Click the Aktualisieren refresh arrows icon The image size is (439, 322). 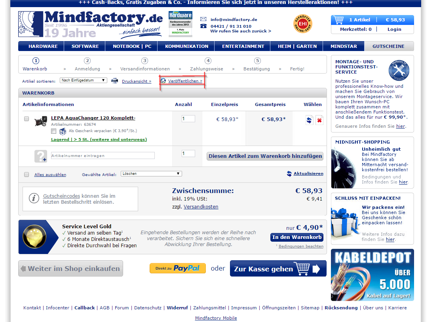click(289, 174)
